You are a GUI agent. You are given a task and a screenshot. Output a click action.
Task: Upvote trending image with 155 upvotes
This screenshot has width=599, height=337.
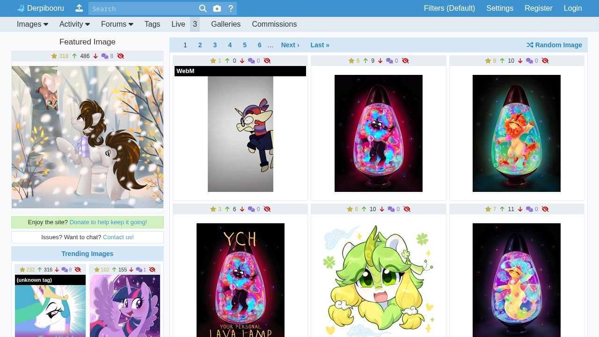click(114, 270)
